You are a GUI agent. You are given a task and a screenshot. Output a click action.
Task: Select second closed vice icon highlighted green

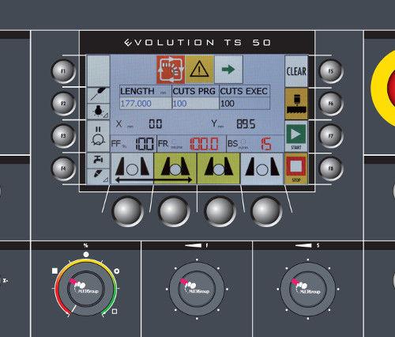175,168
